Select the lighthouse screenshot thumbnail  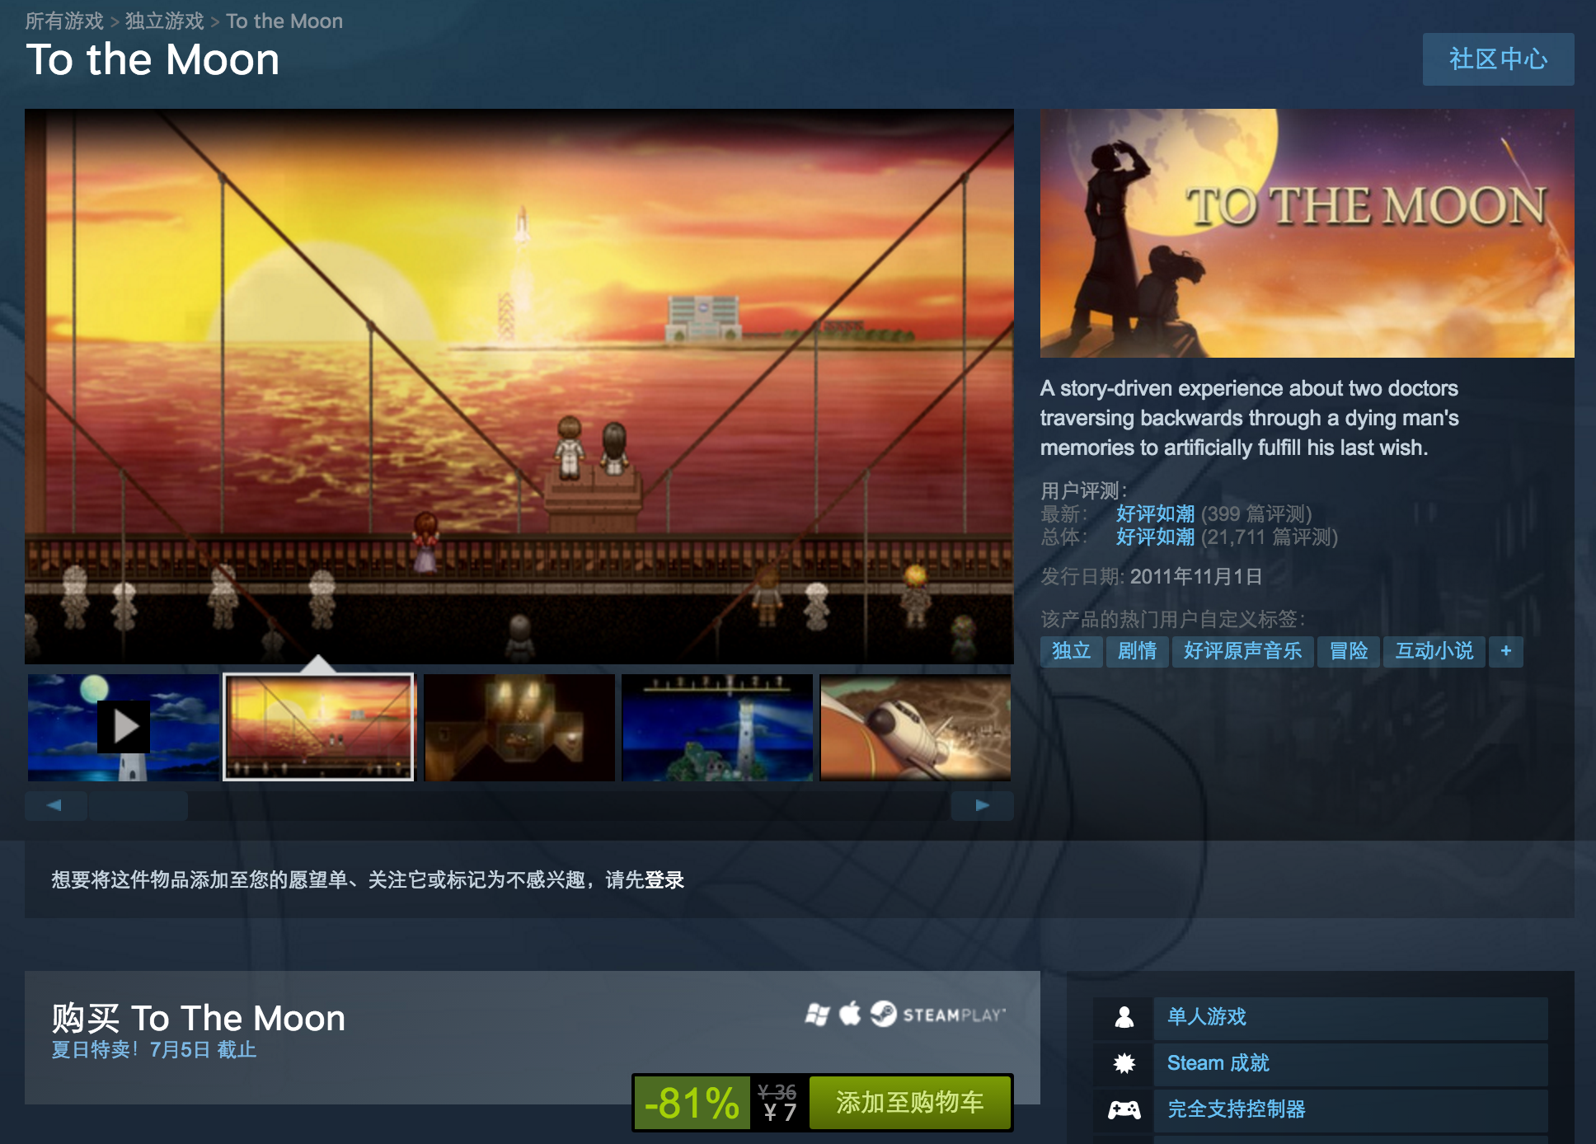[x=717, y=727]
